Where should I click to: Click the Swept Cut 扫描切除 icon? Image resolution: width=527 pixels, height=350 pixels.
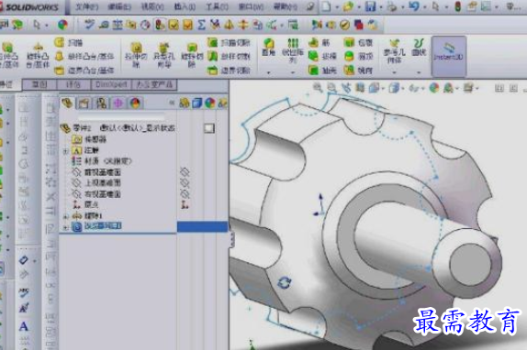click(x=212, y=42)
